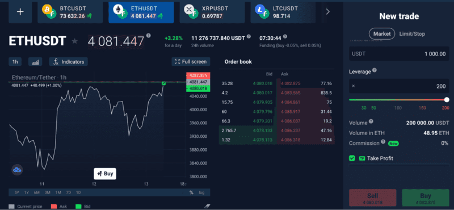The width and height of the screenshot is (454, 210).
Task: Select the Market order type
Action: coord(382,34)
